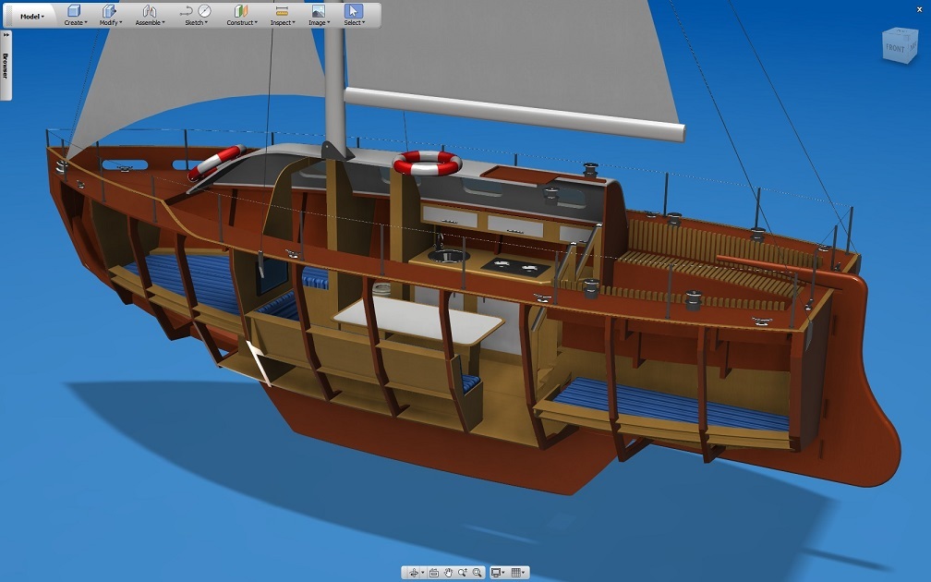
Task: Click the look-at view icon in bottom bar
Action: 433,573
